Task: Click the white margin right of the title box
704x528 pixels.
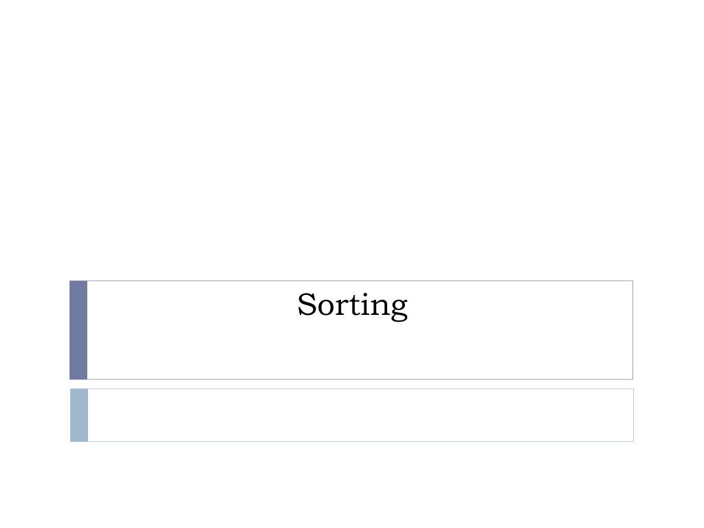Action: (668, 330)
